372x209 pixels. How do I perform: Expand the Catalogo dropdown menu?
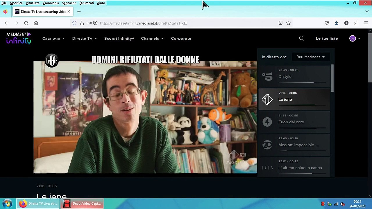[x=53, y=38]
